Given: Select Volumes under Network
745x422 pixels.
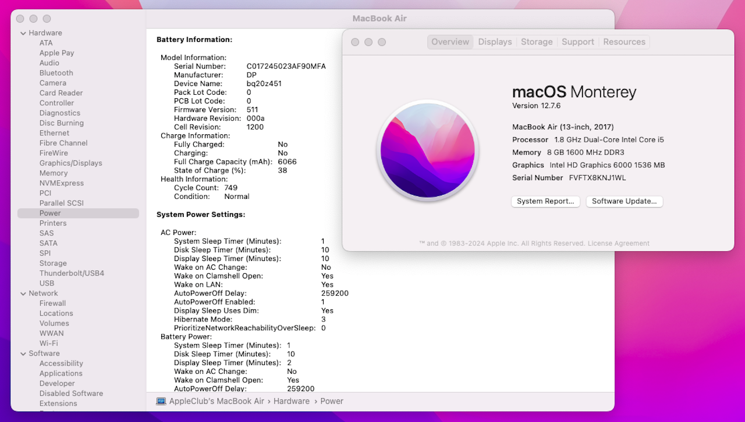Looking at the screenshot, I should [54, 324].
